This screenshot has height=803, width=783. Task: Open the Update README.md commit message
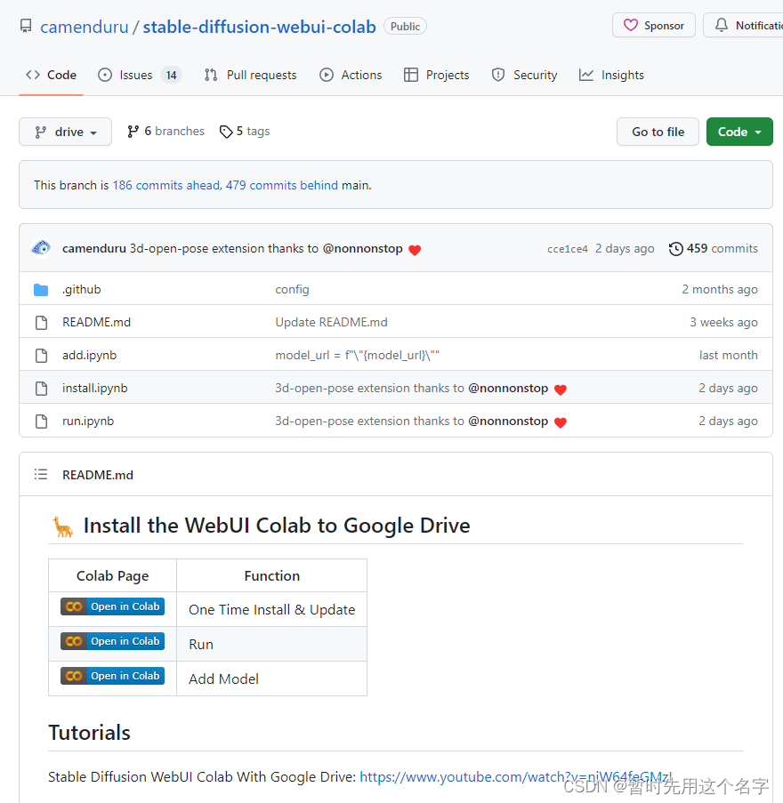click(331, 322)
